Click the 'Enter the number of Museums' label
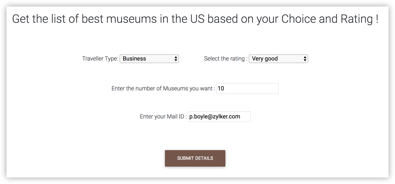Screen dimensions: 395x184 click(x=163, y=89)
